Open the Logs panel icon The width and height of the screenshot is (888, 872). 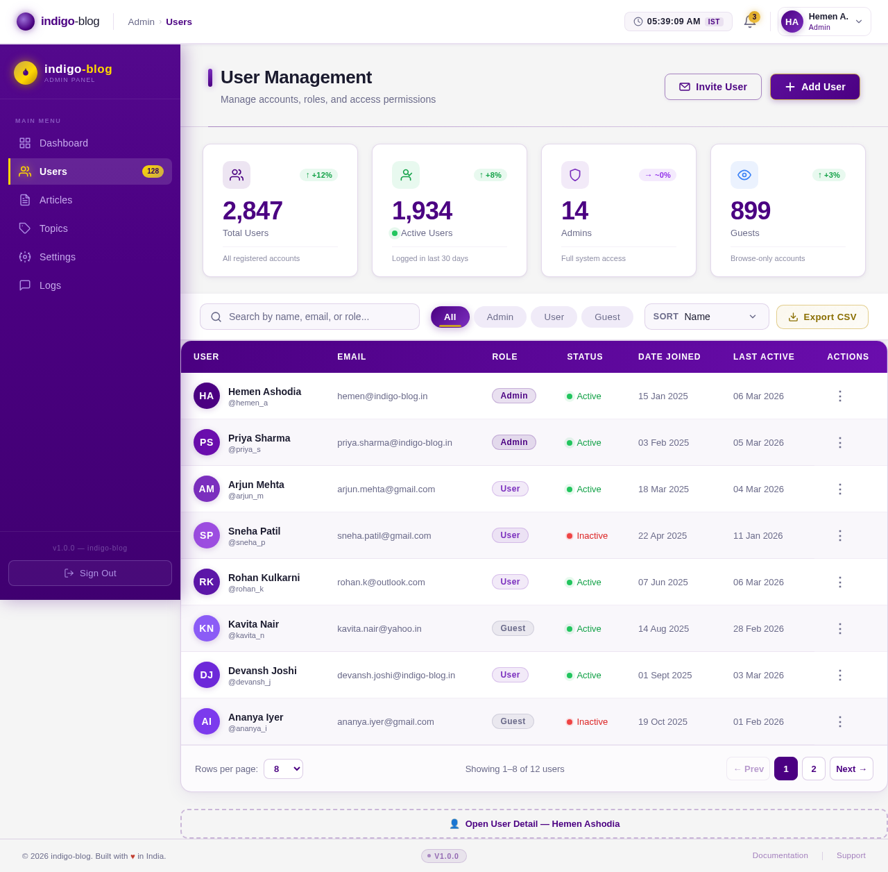[25, 285]
